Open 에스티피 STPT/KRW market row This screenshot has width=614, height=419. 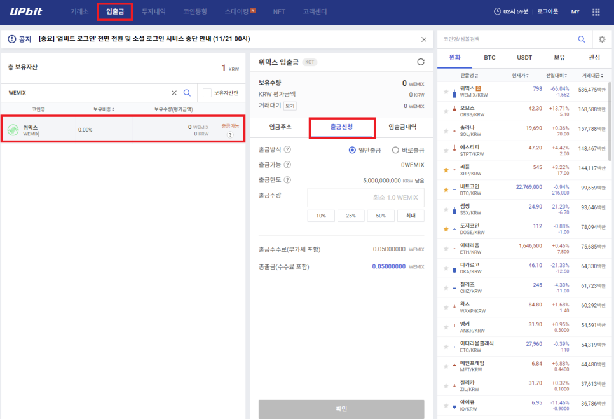[522, 151]
